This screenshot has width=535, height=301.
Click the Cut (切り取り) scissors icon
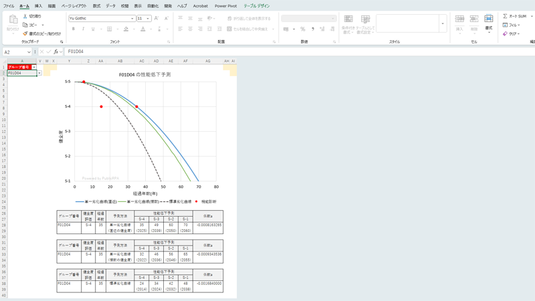[x=25, y=16]
